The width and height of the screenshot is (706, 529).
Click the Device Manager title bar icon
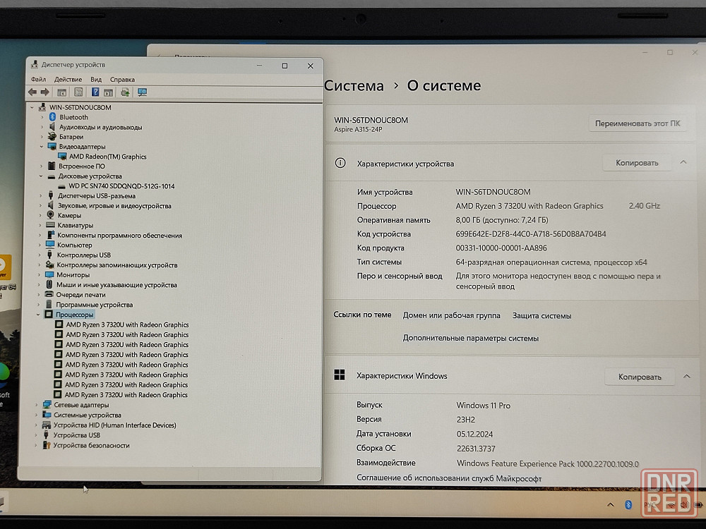[34, 65]
